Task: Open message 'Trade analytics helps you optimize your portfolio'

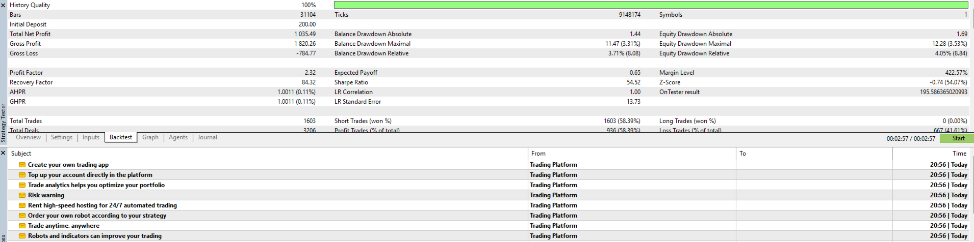Action: click(x=96, y=185)
